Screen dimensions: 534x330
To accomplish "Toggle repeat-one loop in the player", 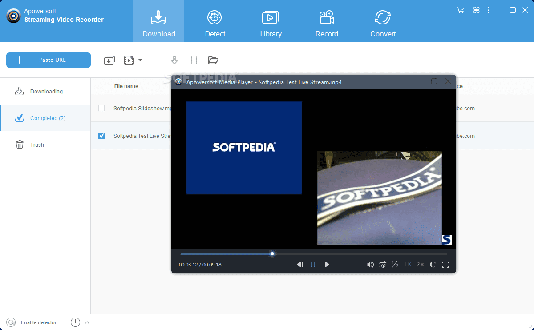I will pyautogui.click(x=382, y=265).
